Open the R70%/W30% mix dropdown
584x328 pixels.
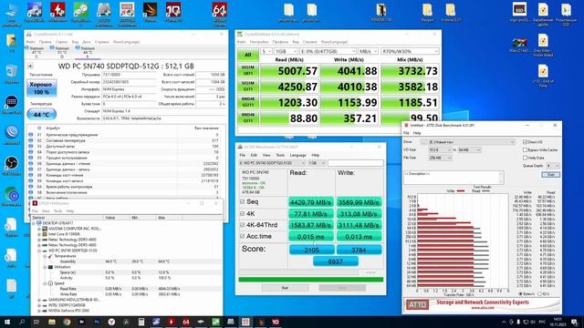click(410, 51)
